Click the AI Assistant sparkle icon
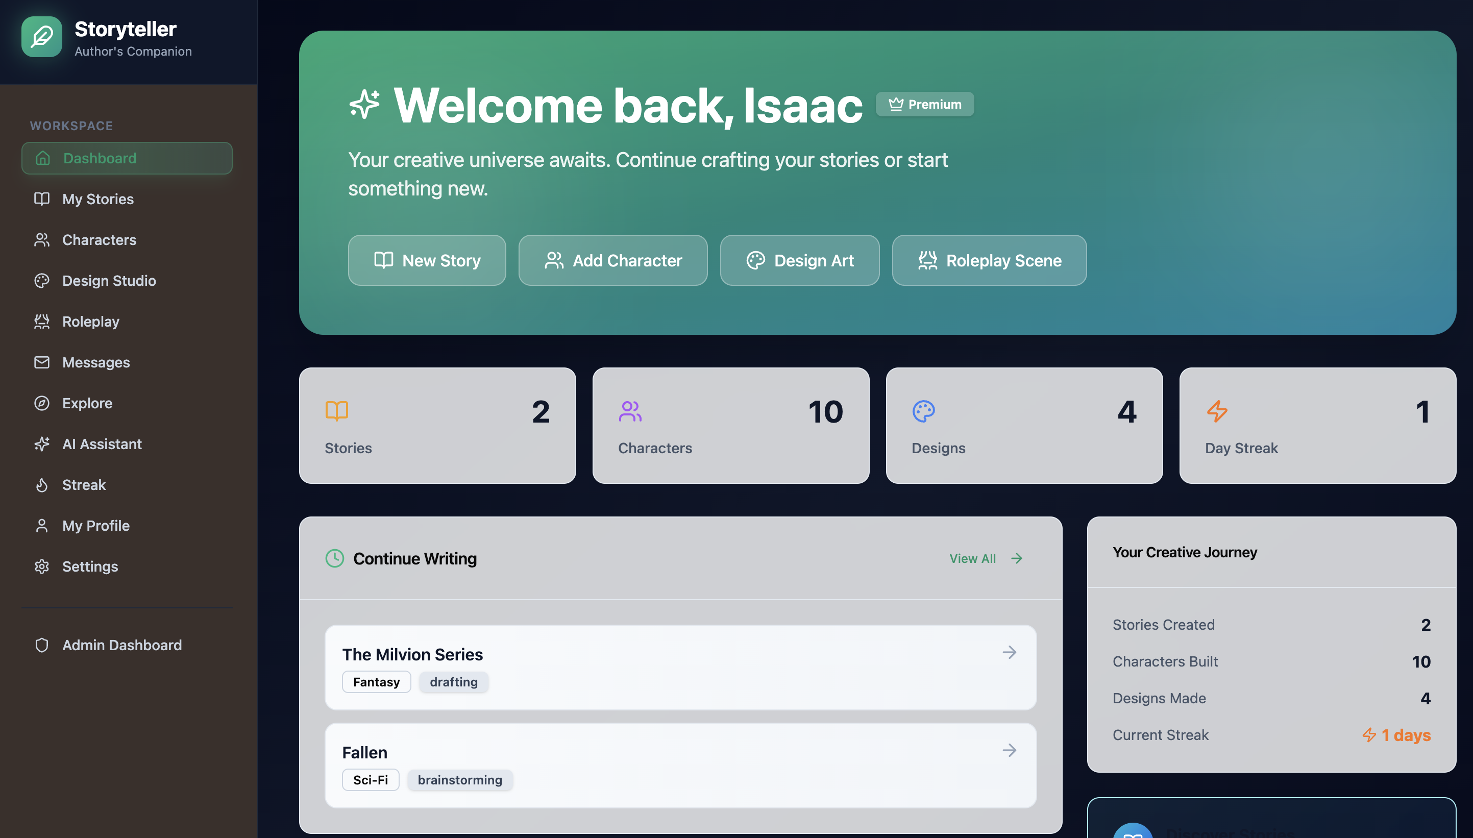The height and width of the screenshot is (838, 1473). [42, 443]
